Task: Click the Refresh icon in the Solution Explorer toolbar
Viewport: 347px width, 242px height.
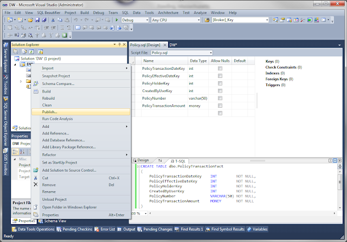Action: pos(31,52)
